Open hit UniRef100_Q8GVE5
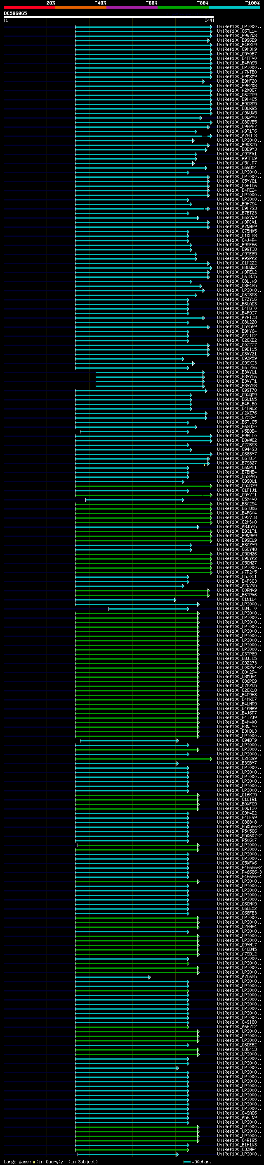The image size is (264, 1165). [x=237, y=122]
